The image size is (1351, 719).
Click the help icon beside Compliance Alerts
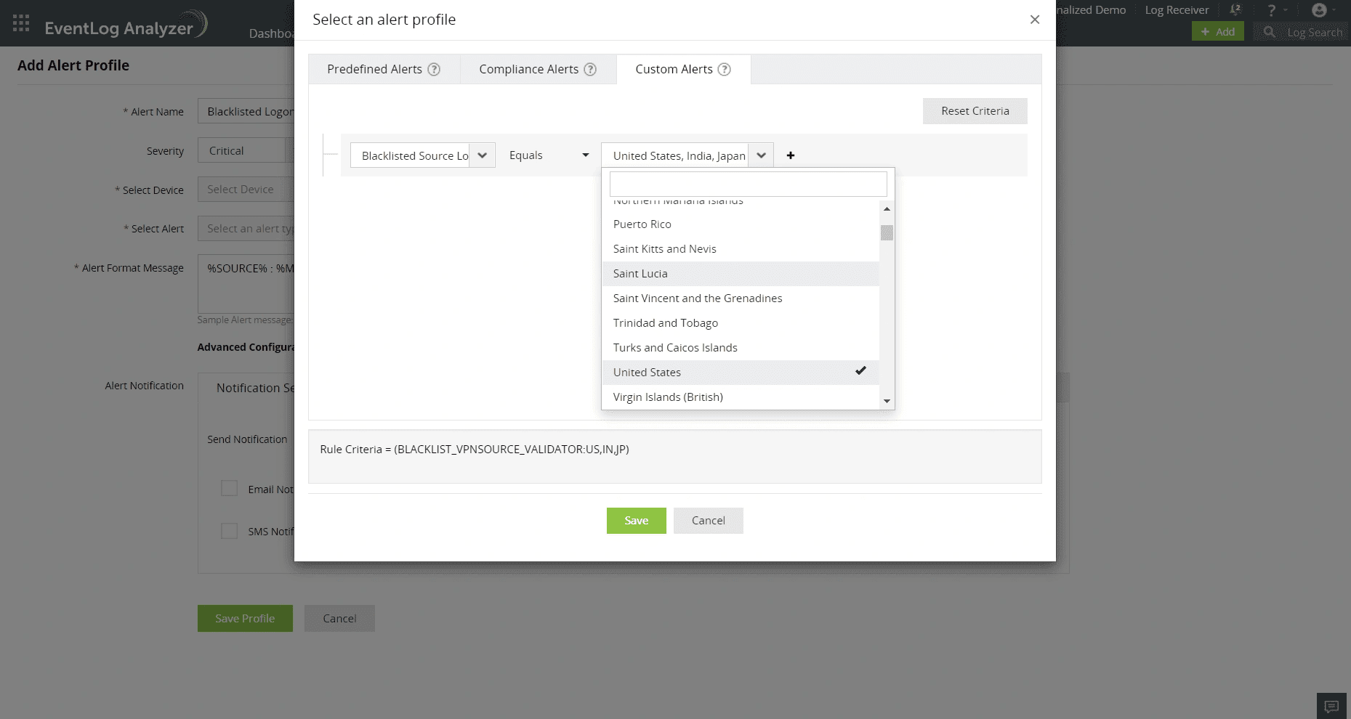tap(590, 70)
